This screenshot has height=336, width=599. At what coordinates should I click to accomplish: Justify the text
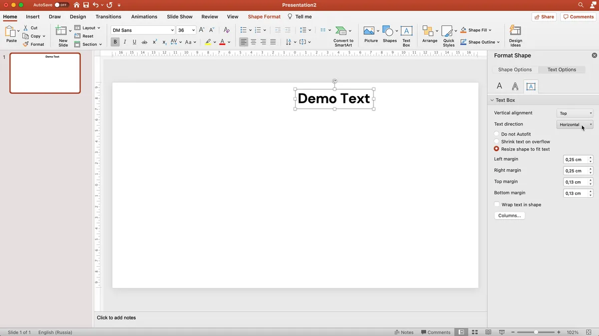(x=273, y=42)
